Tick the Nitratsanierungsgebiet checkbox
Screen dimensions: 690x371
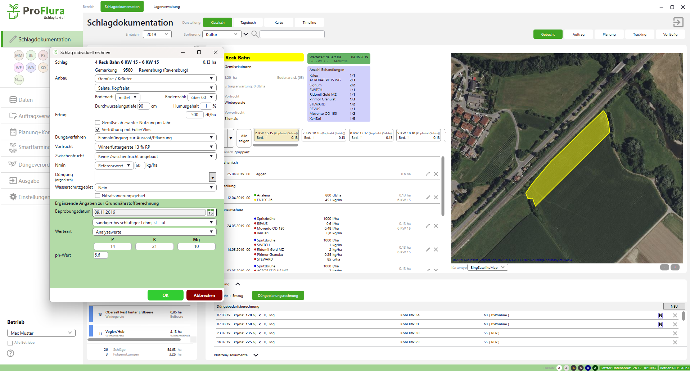tap(98, 196)
